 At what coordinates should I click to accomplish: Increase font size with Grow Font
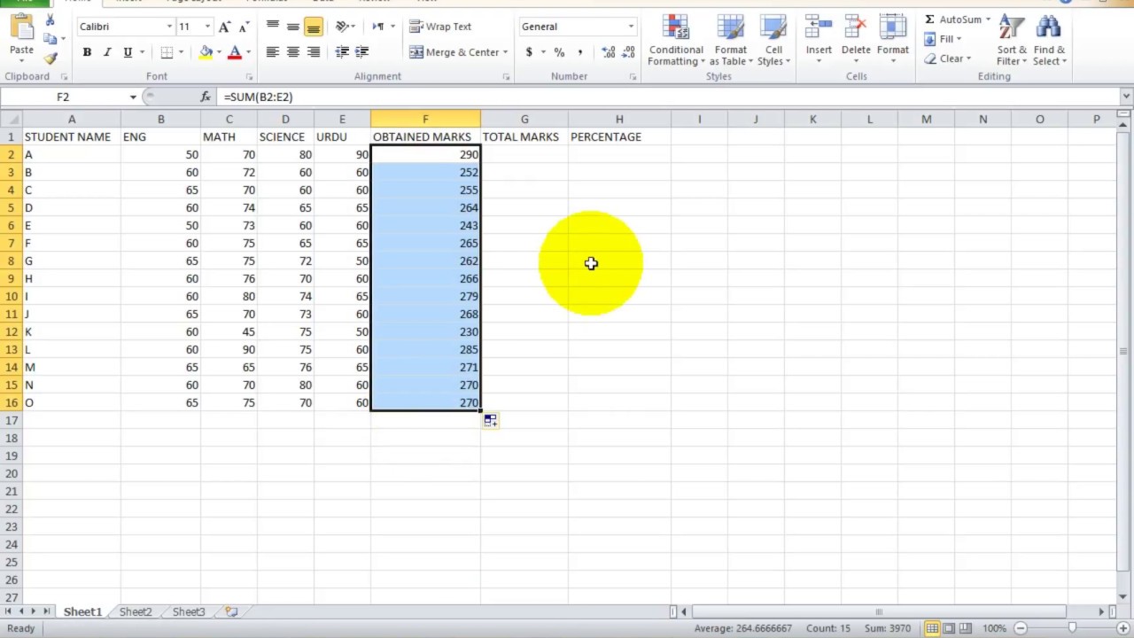click(224, 27)
